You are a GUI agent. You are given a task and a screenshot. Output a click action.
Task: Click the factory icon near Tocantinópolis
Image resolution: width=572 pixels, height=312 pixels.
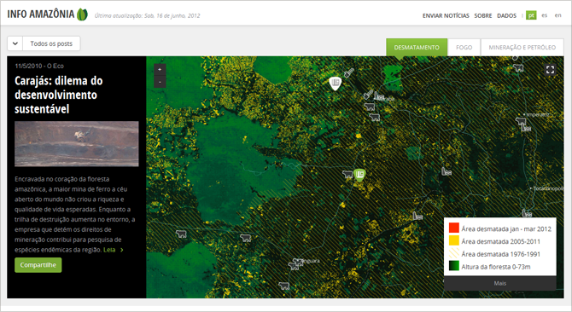(526, 213)
